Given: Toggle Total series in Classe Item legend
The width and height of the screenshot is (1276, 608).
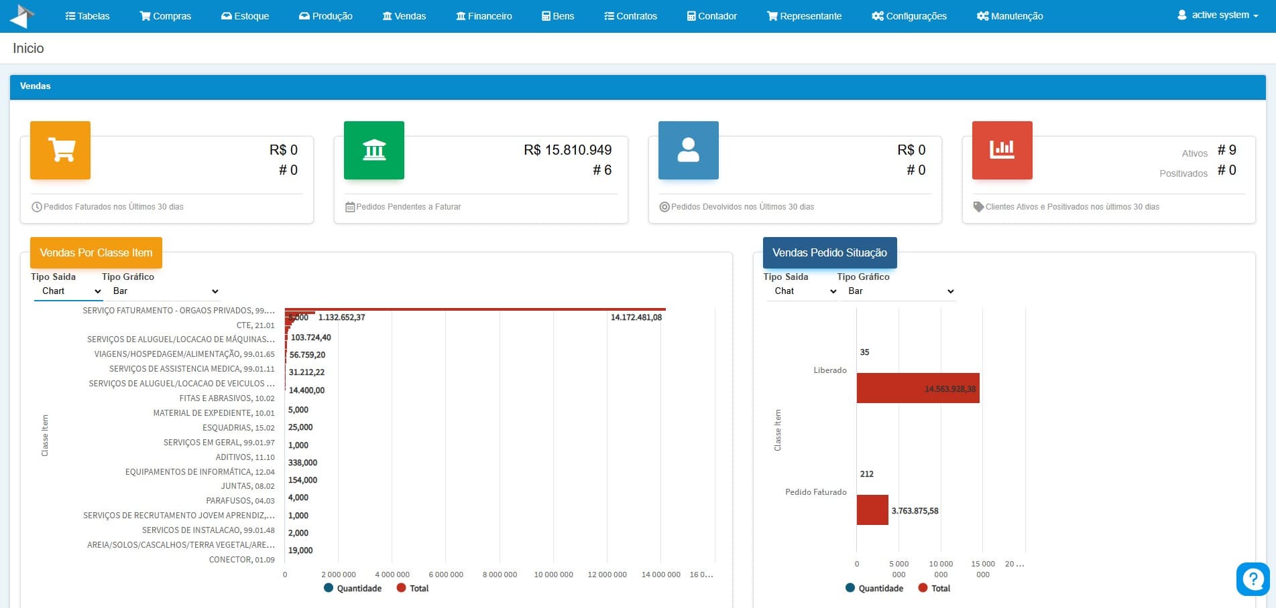Looking at the screenshot, I should click(x=412, y=589).
